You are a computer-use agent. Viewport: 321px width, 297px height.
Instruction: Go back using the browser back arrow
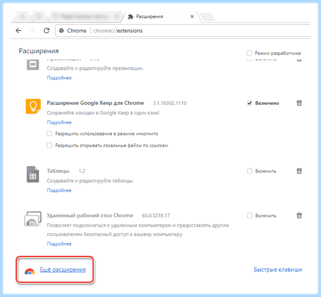click(x=18, y=31)
